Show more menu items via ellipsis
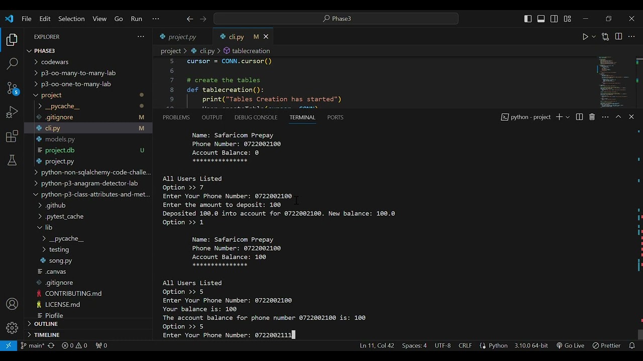 pyautogui.click(x=156, y=19)
